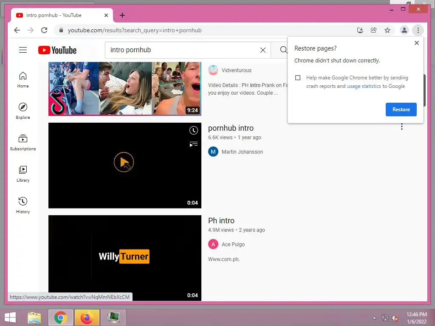The height and width of the screenshot is (326, 435).
Task: Open File Explorer from the taskbar
Action: click(x=34, y=318)
